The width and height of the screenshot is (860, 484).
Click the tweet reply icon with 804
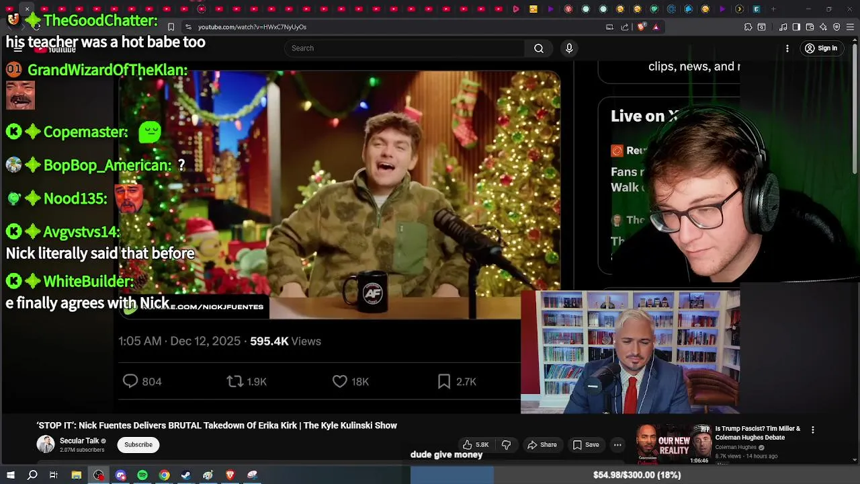coord(130,381)
